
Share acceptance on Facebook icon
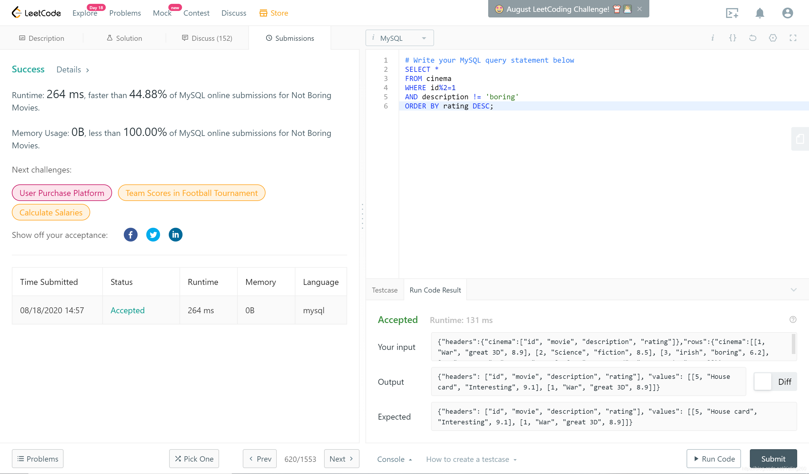[x=130, y=235]
